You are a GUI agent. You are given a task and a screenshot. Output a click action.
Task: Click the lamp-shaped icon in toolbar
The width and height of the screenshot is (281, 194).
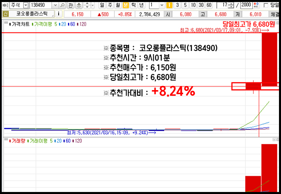click(79, 5)
